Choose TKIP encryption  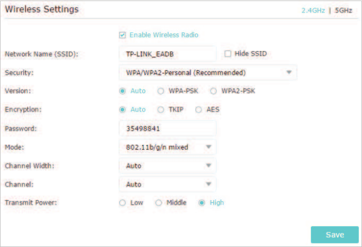160,109
